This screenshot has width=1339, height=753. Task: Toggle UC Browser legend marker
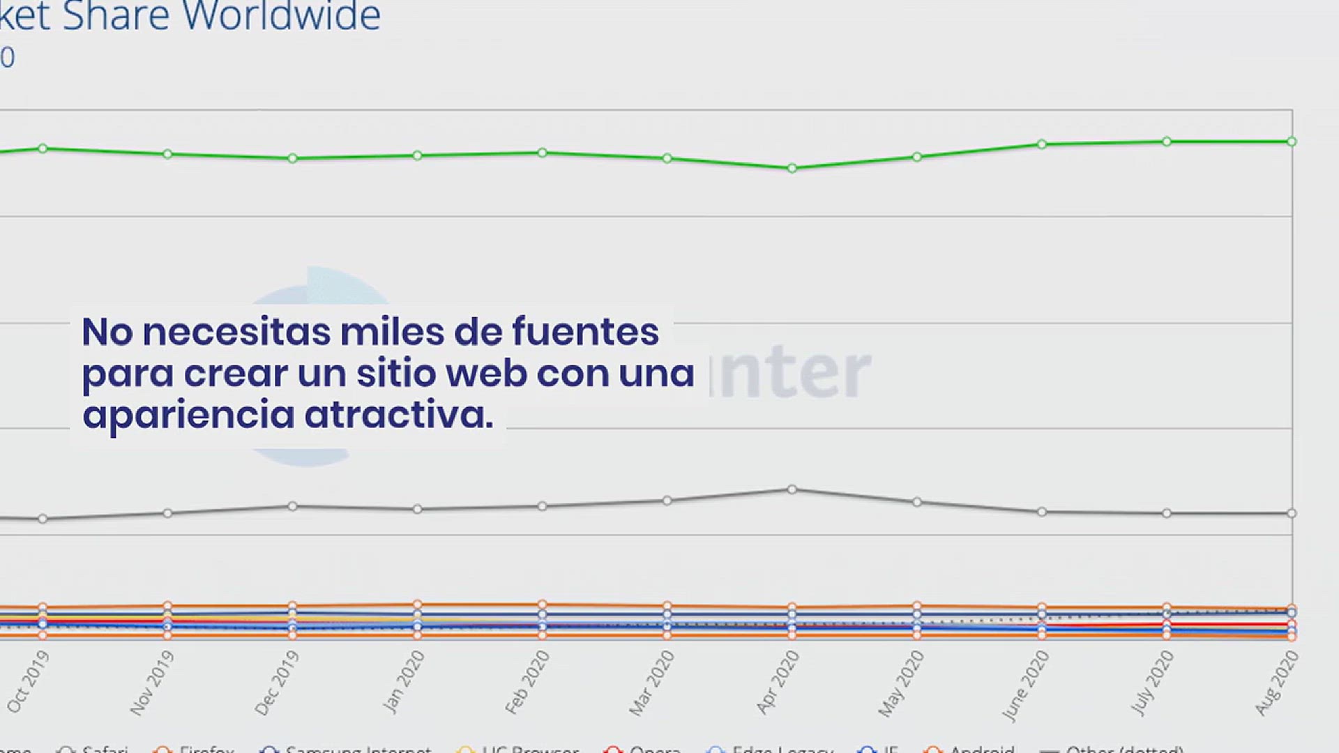(465, 750)
